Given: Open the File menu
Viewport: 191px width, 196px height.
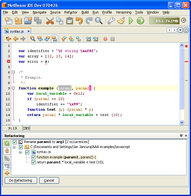Looking at the screenshot, I should (x=5, y=12).
